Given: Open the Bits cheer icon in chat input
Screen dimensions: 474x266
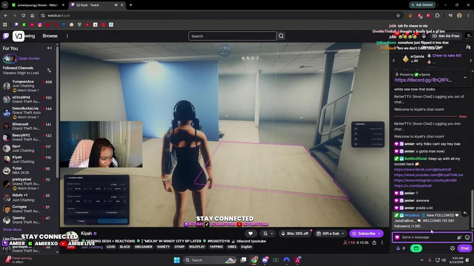Looking at the screenshot, I should (460, 238).
